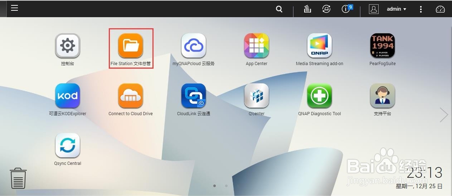Image resolution: width=452 pixels, height=196 pixels.
Task: Open Qsync Central app icon
Action: tap(67, 145)
